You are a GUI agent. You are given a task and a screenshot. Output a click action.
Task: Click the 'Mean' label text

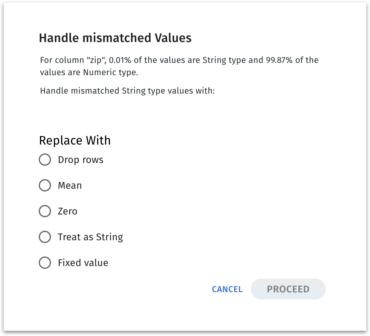click(x=70, y=186)
